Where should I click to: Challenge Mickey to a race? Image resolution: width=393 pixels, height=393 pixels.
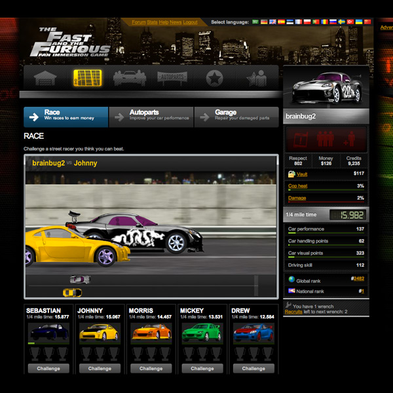pos(202,368)
